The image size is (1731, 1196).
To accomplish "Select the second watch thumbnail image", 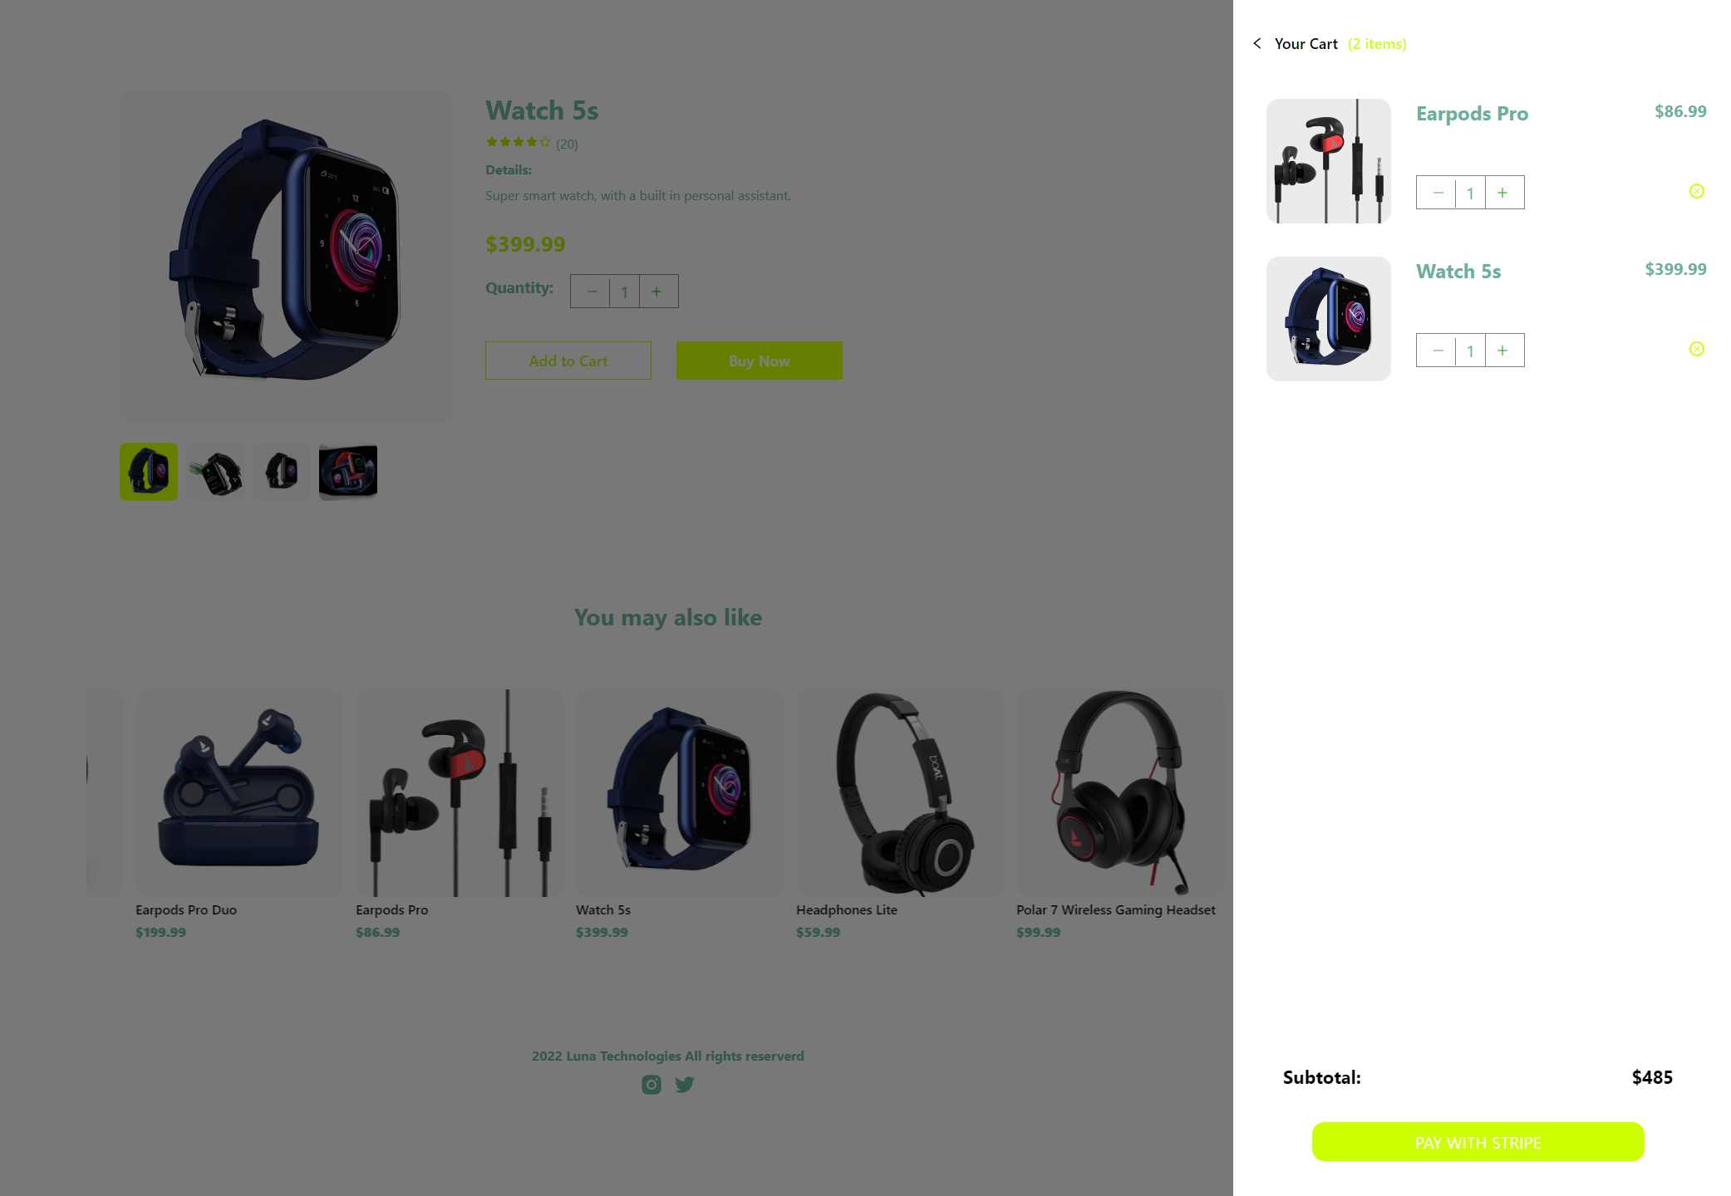I will [215, 472].
